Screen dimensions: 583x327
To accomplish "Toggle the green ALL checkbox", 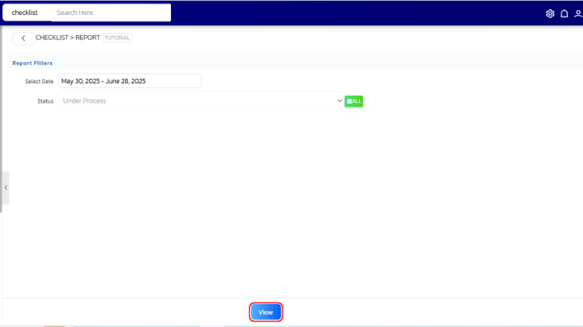I will click(x=354, y=101).
